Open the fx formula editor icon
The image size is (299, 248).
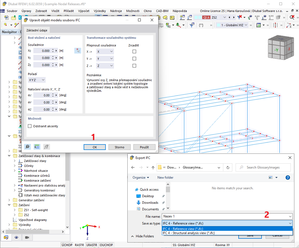[x=46, y=147]
